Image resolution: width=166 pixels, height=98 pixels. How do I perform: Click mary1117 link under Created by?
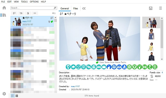(x=75, y=86)
